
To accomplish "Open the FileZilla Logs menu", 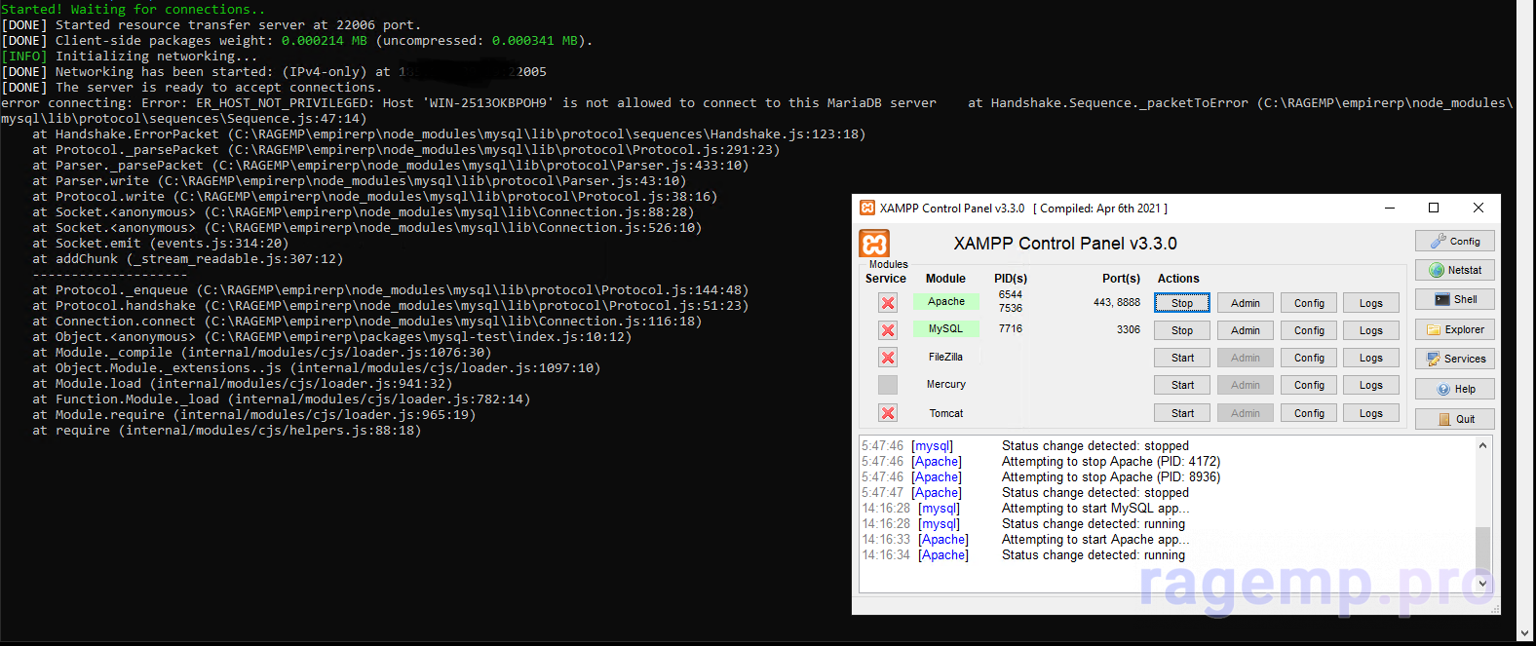I will tap(1371, 358).
